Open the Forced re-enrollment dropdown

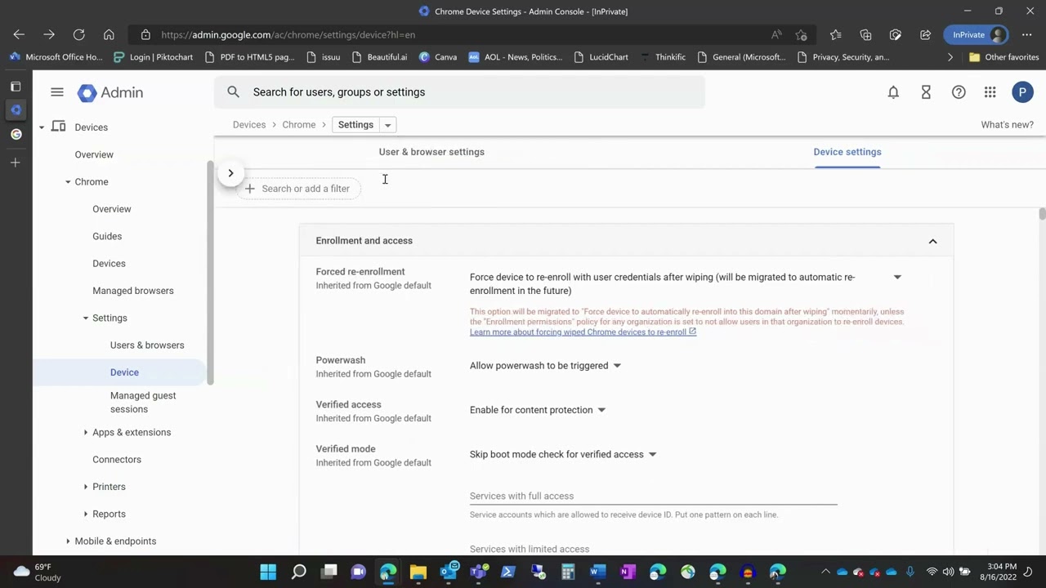[x=897, y=278]
